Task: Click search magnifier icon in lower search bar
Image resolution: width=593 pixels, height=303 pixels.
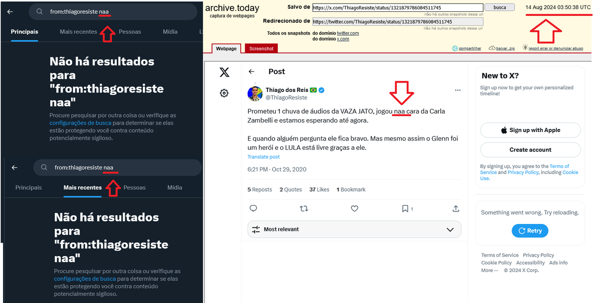Action: (44, 168)
